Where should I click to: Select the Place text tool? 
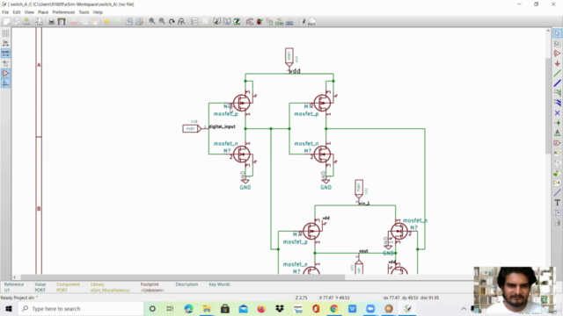(x=557, y=203)
